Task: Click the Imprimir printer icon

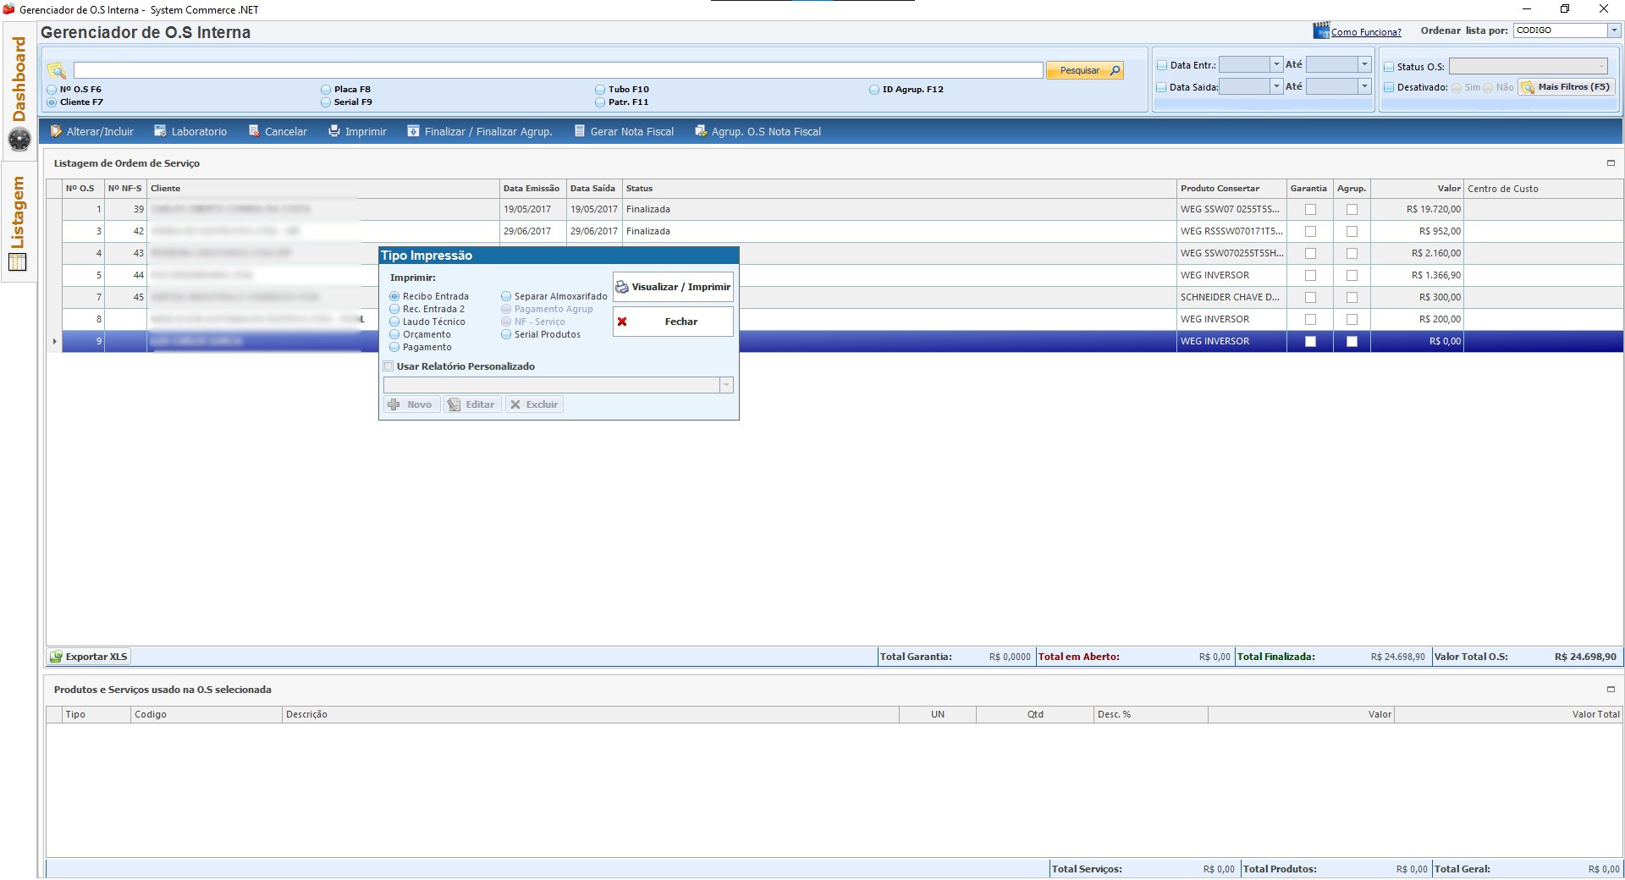Action: coord(334,131)
